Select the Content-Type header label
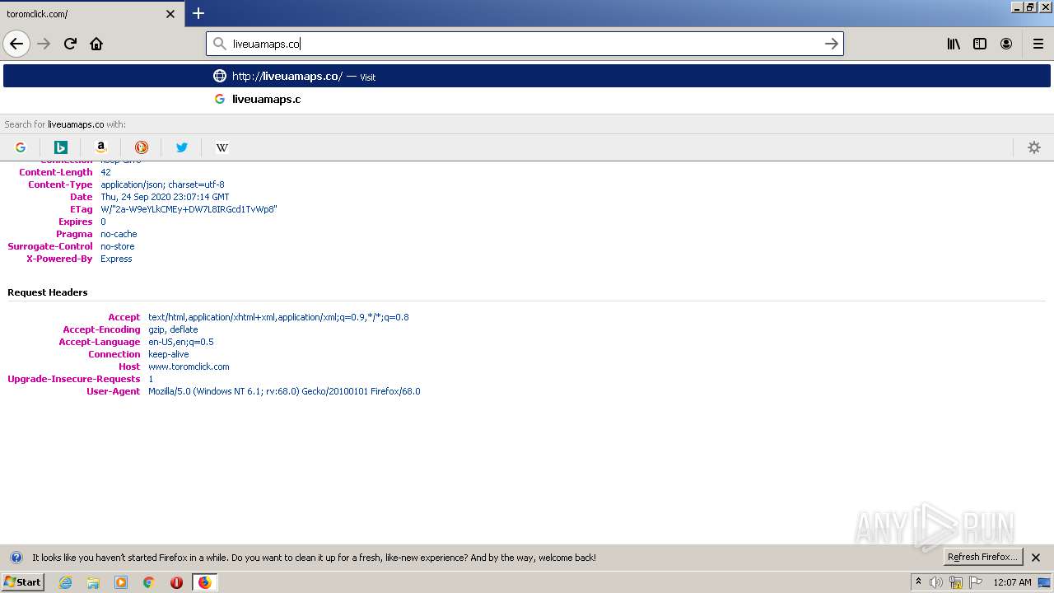The height and width of the screenshot is (593, 1054). [60, 184]
